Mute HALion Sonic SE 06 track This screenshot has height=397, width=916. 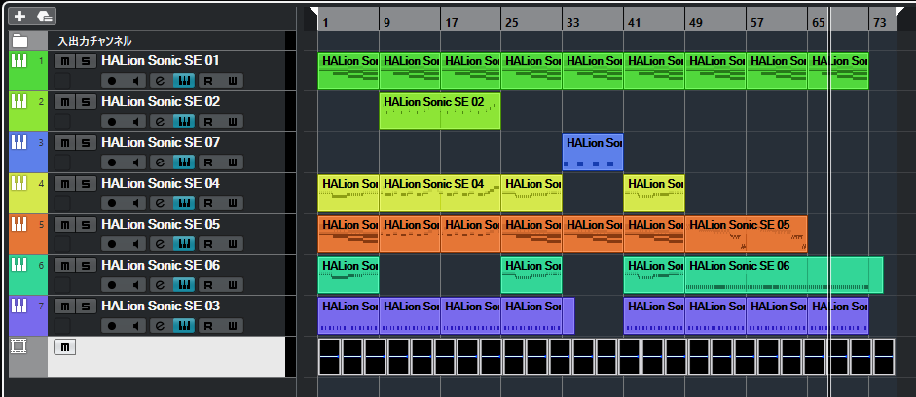pos(64,265)
